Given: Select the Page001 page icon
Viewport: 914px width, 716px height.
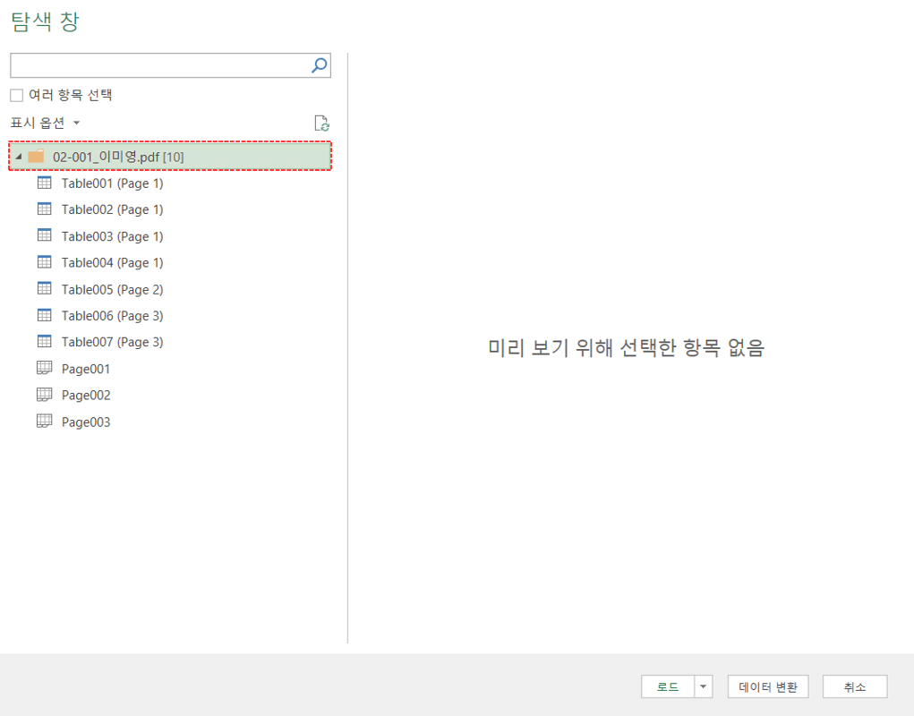Looking at the screenshot, I should point(46,368).
